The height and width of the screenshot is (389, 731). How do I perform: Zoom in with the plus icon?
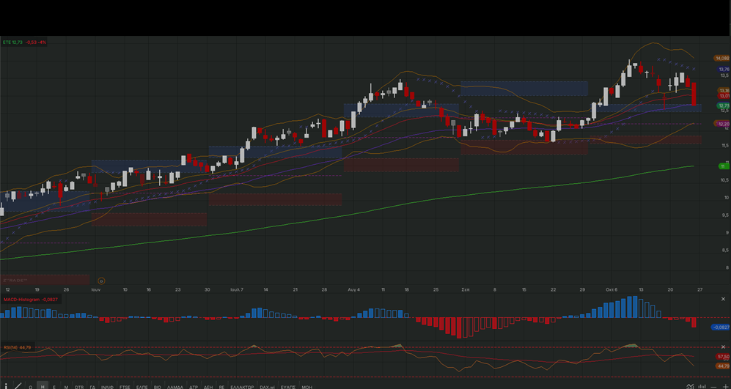click(x=725, y=386)
